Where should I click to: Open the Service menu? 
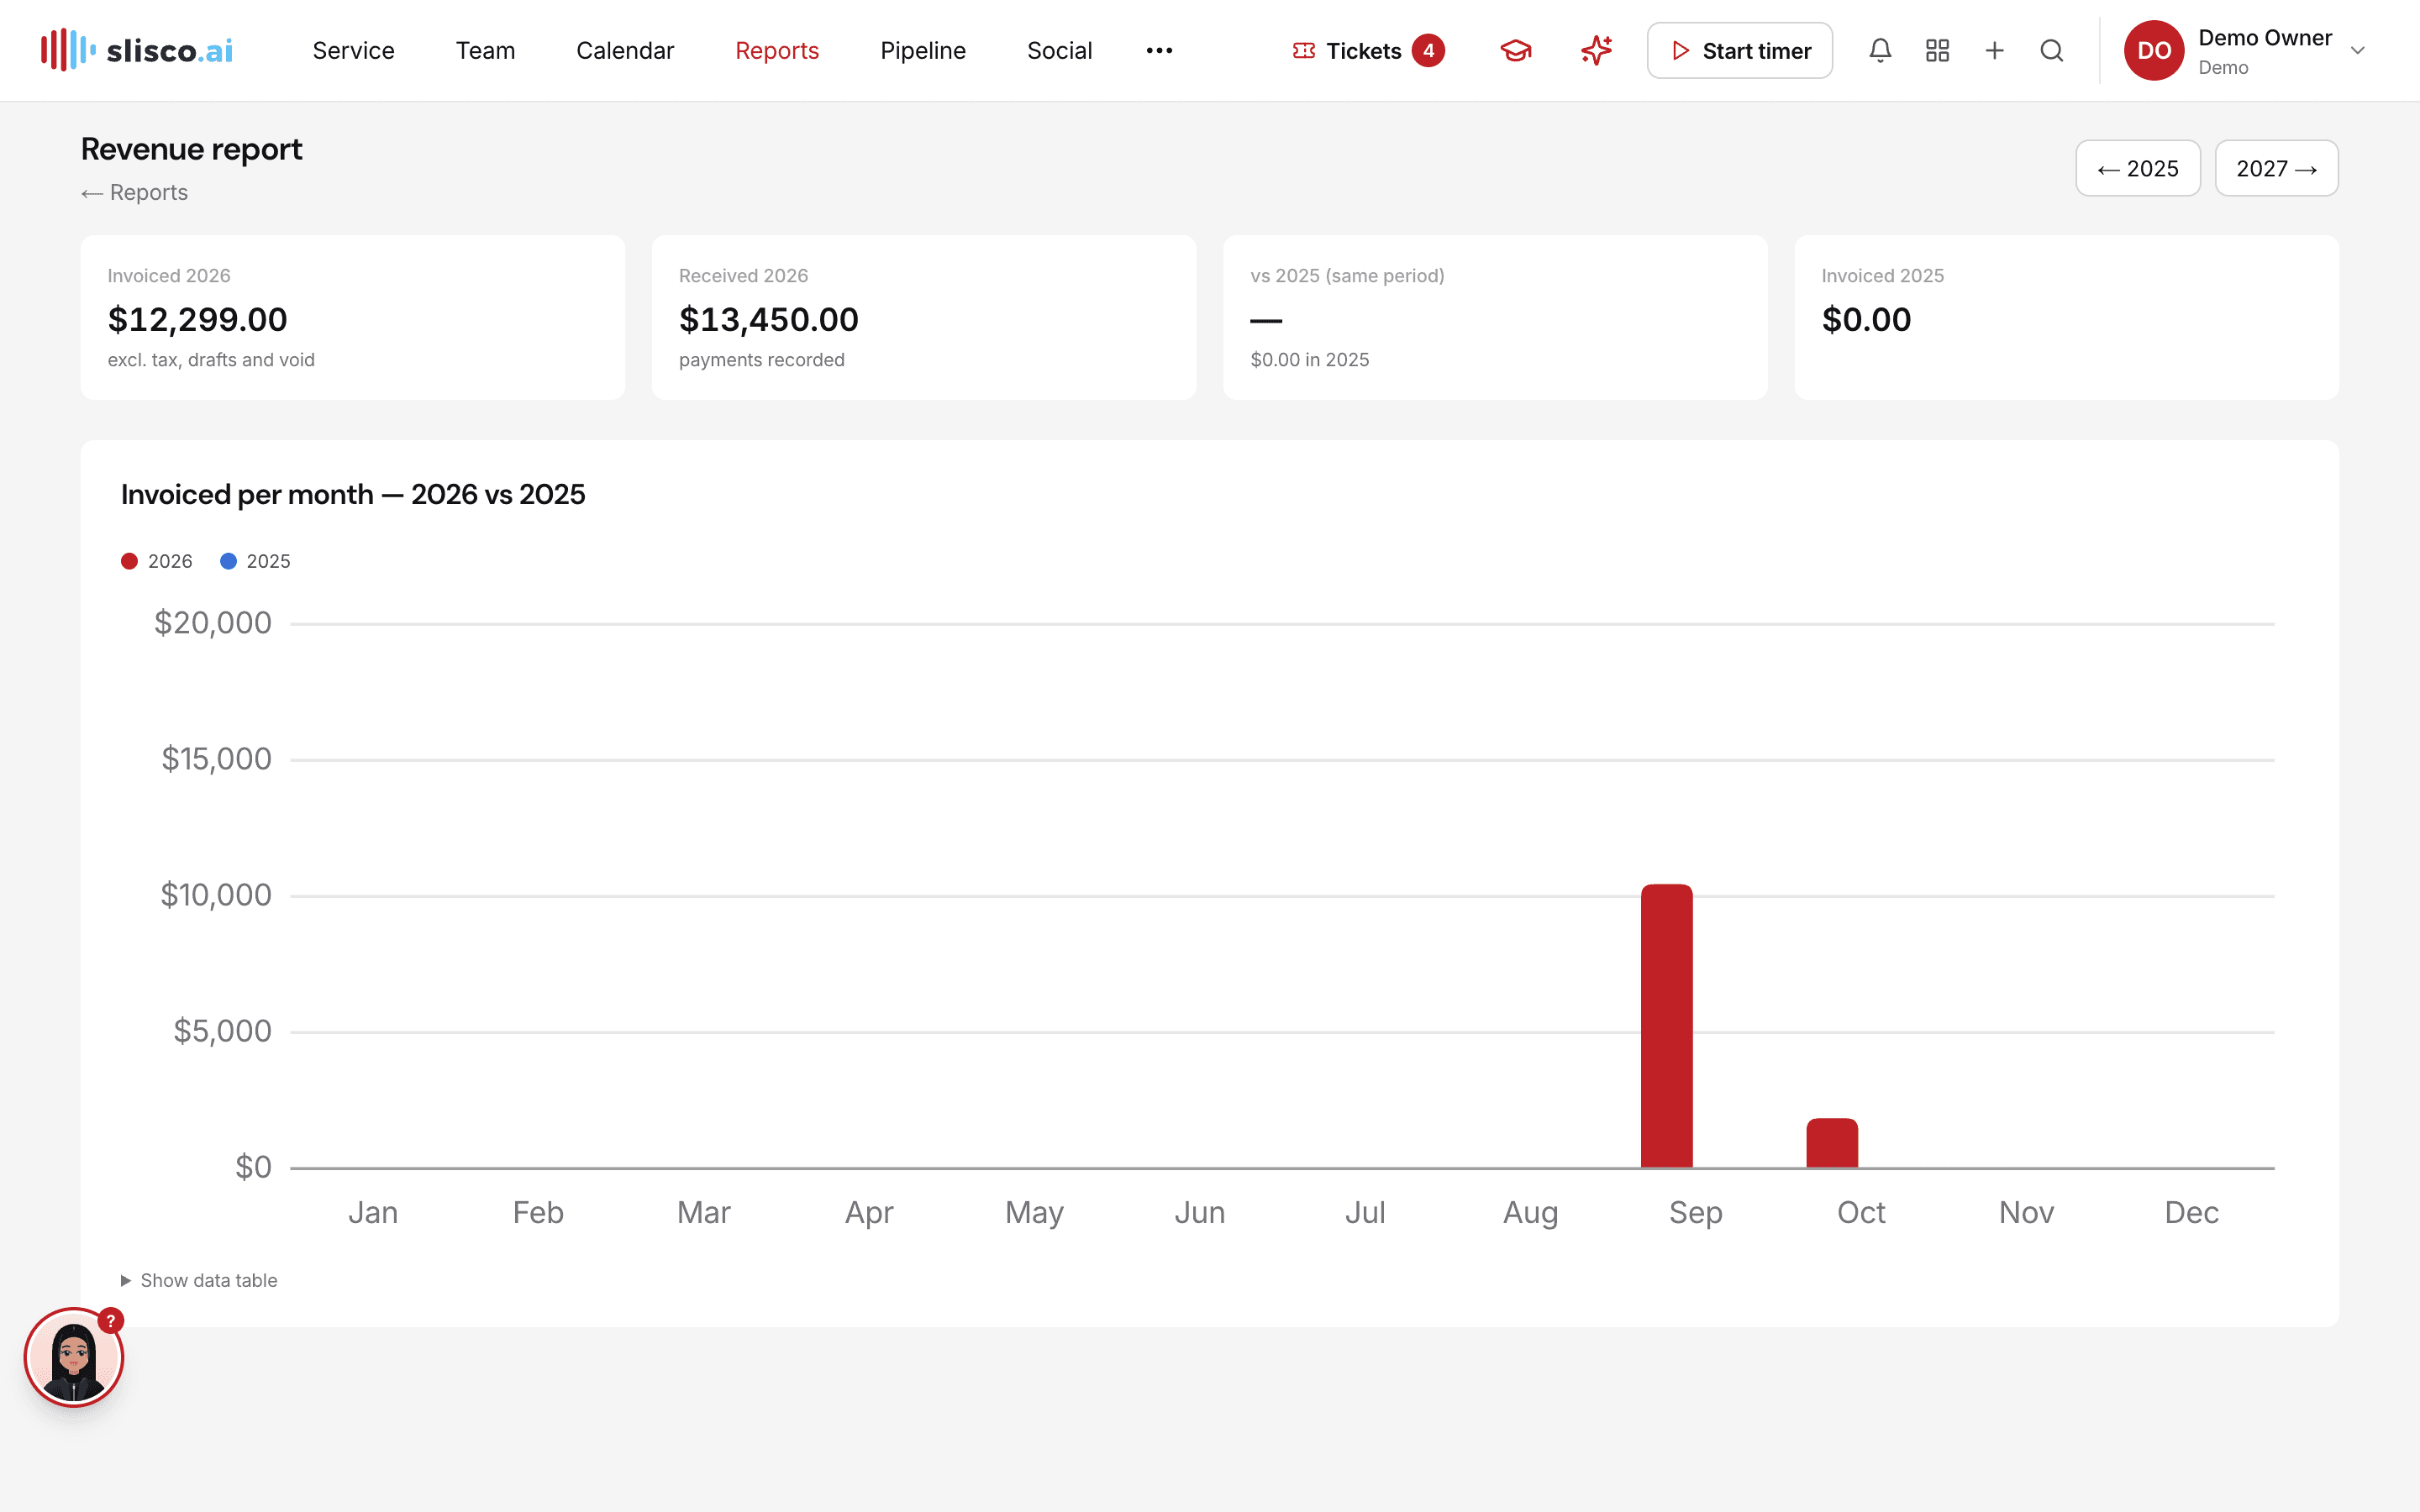coord(353,50)
